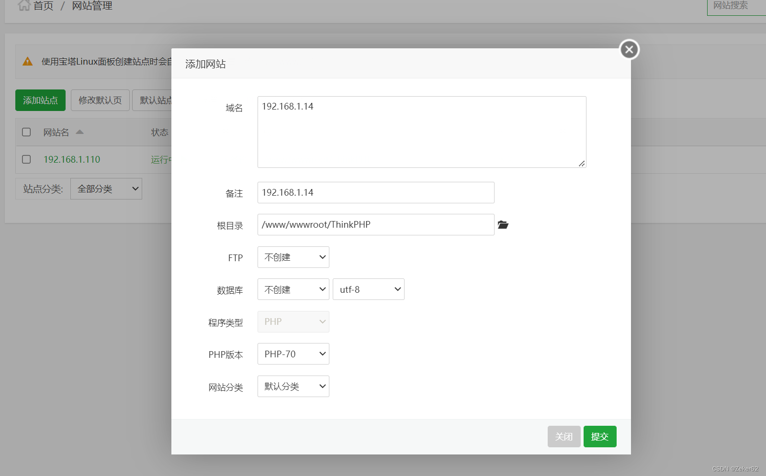Check the box for site 192.168.1.110
Screen dimensions: 766x476
coord(26,159)
